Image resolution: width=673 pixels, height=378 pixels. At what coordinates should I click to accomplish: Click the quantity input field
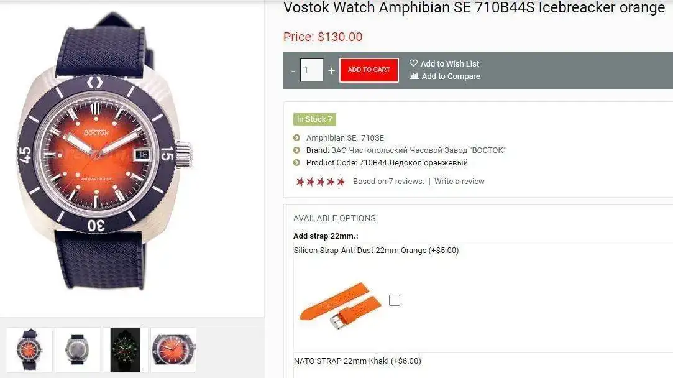[311, 70]
